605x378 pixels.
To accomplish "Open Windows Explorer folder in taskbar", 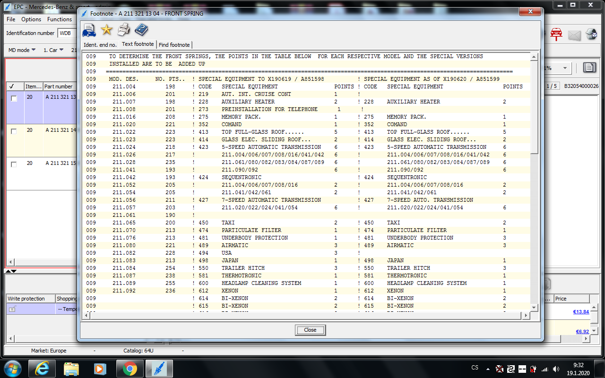I will click(x=71, y=369).
